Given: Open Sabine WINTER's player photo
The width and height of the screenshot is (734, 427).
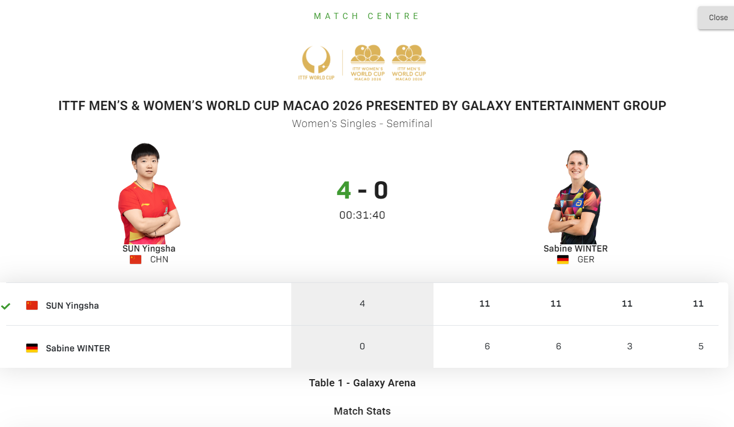Looking at the screenshot, I should (x=576, y=197).
